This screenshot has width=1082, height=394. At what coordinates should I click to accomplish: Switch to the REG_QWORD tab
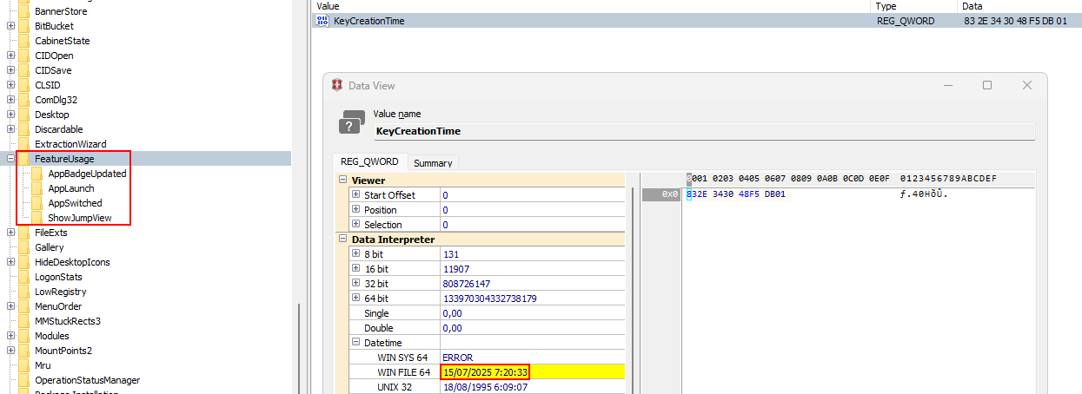pyautogui.click(x=368, y=162)
